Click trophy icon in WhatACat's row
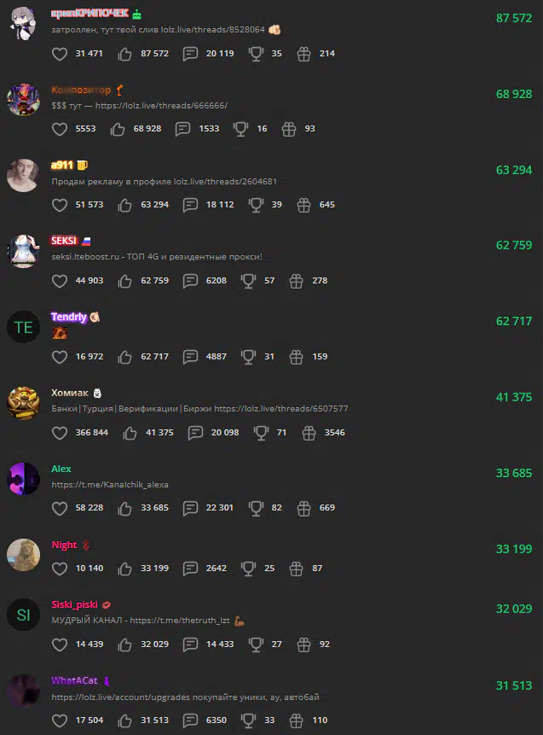Screen dimensions: 543x735 click(x=248, y=720)
